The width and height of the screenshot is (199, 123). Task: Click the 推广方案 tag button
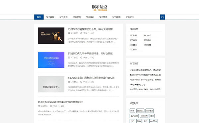(x=134, y=116)
